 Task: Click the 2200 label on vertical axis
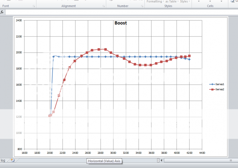point(19,36)
